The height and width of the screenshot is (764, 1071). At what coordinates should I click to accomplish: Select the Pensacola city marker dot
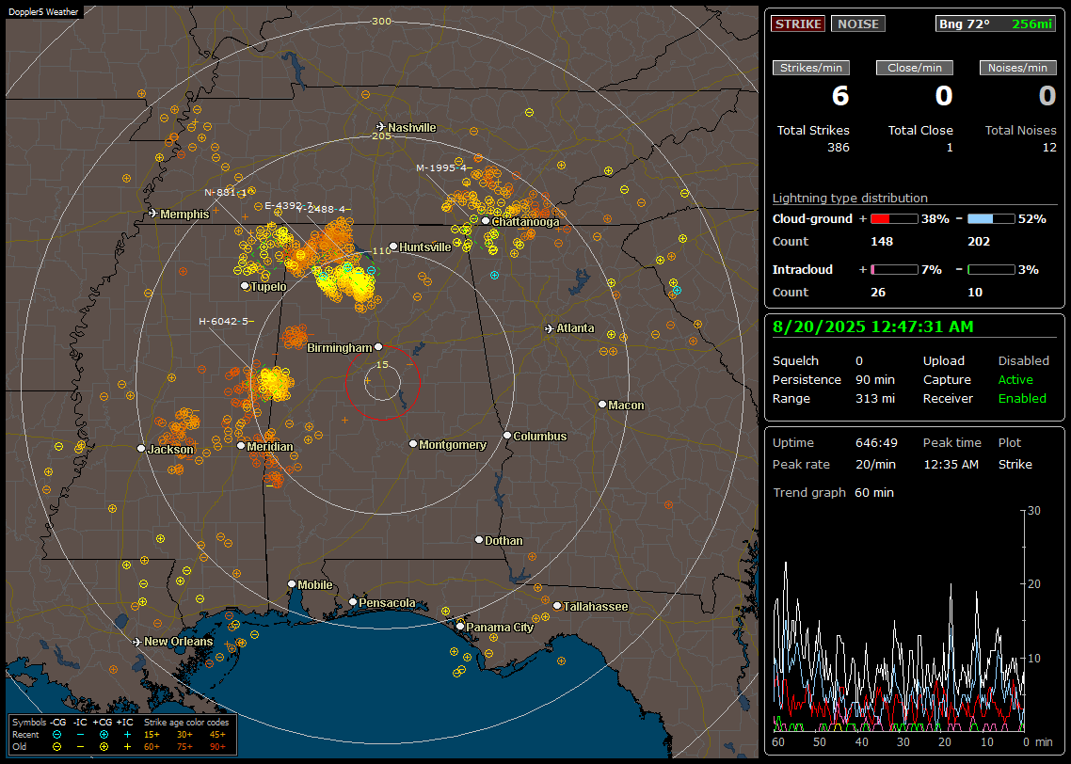pos(353,601)
